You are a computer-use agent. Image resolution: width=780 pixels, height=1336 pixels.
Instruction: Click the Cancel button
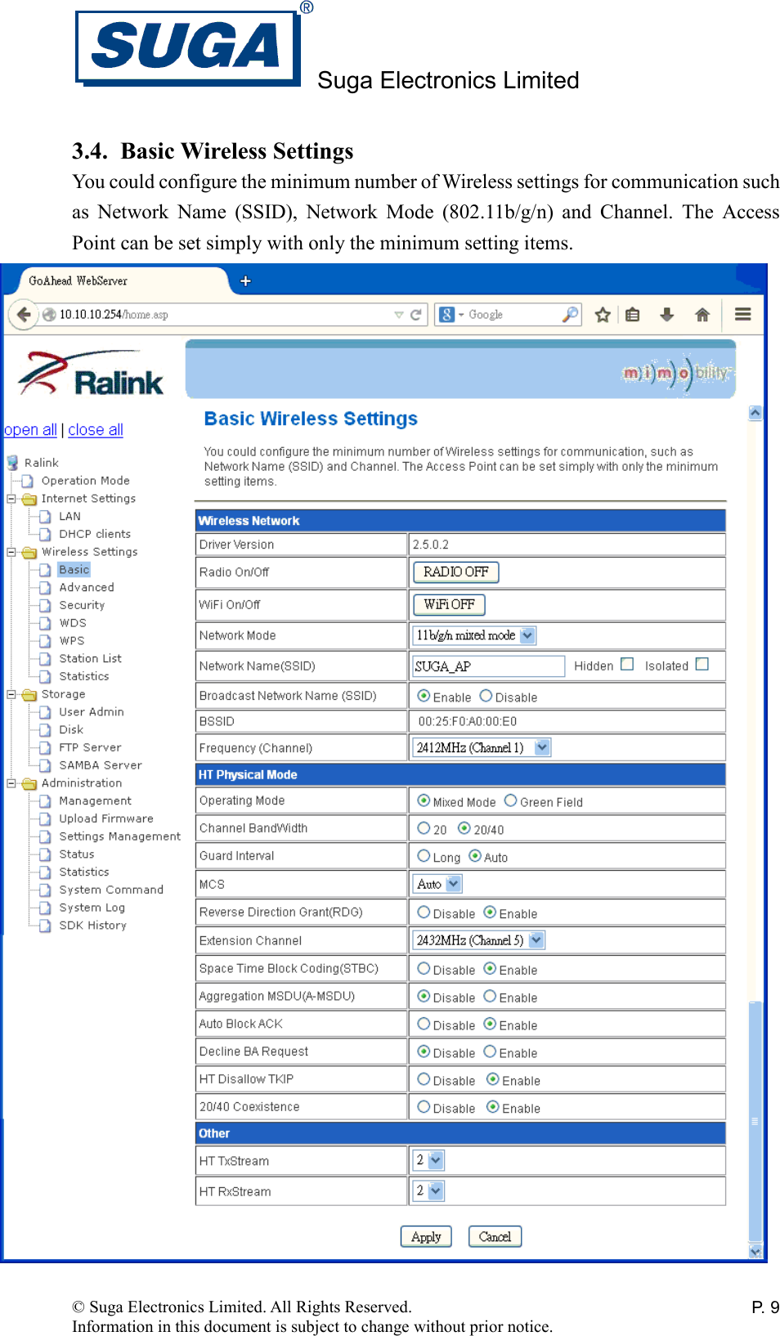(x=495, y=1237)
